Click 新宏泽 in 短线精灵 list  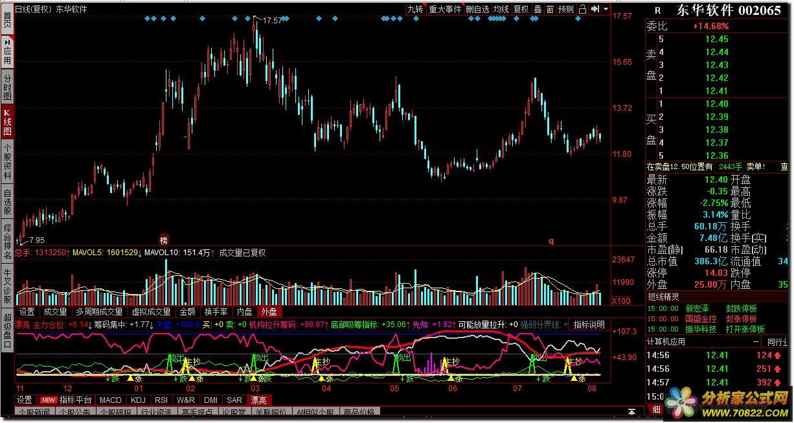click(x=697, y=309)
